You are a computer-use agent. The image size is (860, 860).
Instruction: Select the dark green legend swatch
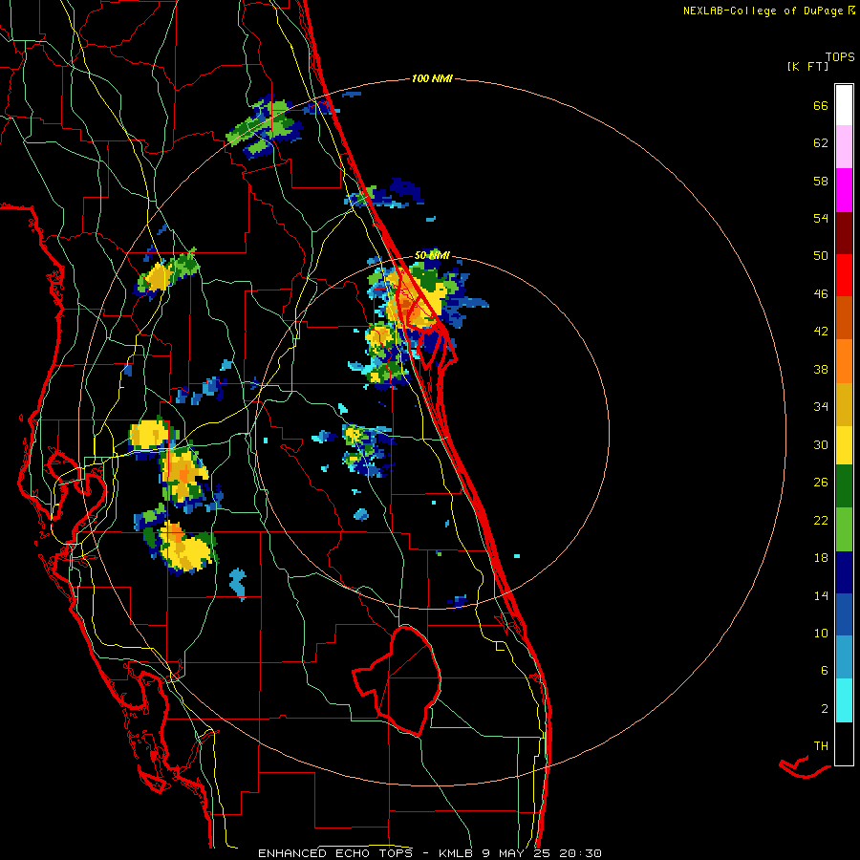click(x=844, y=486)
